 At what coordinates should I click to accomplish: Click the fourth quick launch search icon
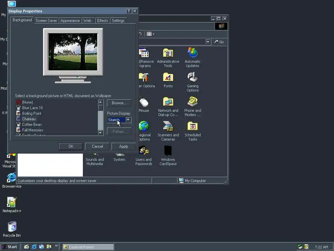[x=49, y=247]
